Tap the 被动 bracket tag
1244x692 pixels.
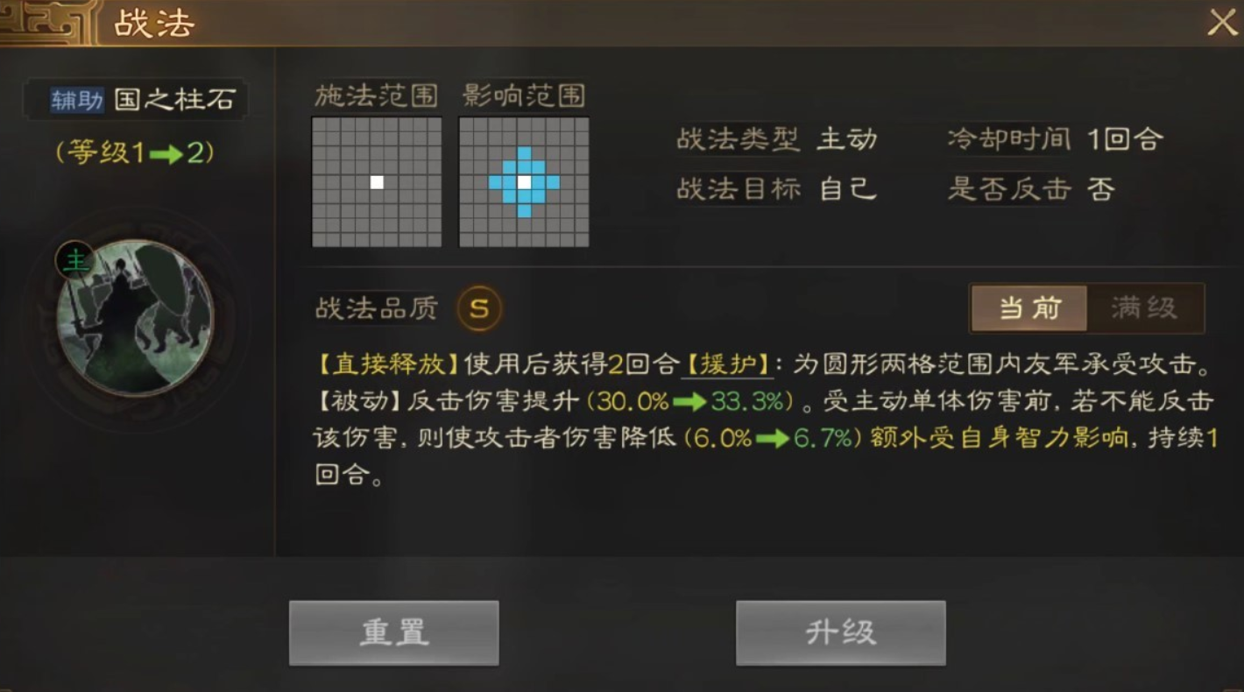pos(359,401)
